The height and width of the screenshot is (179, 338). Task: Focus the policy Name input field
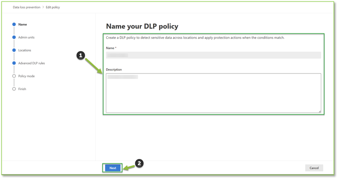click(x=214, y=55)
